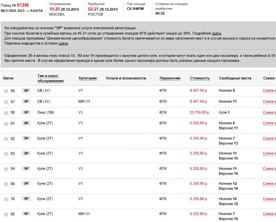
Task: Click ЭР icon for wagon 01
Action: pos(26,123)
